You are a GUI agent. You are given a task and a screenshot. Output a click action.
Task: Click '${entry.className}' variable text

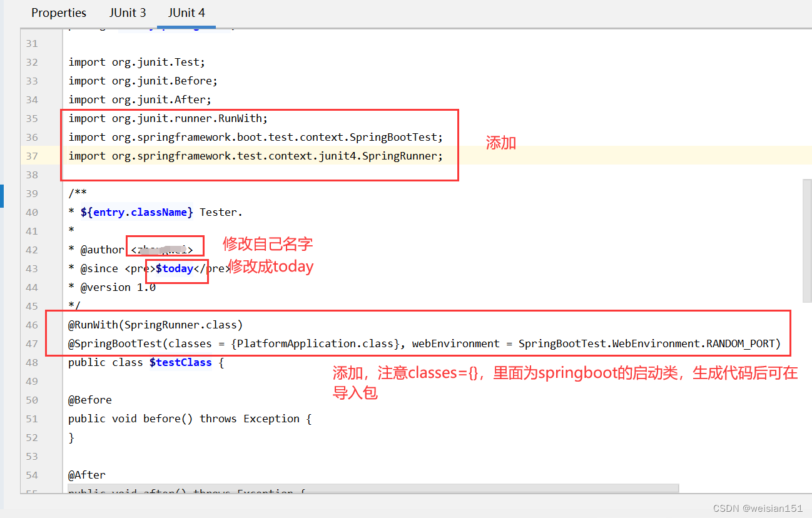[x=137, y=212]
